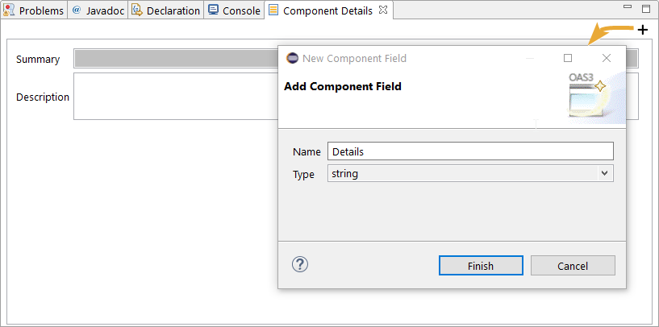Open the Console tab

(234, 10)
